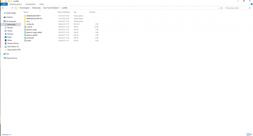
Task: Click Ten komputer in the address path
Action: click(x=25, y=8)
